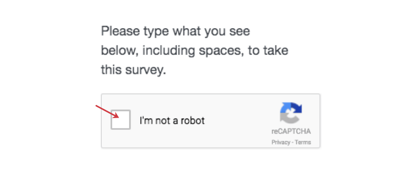The image size is (414, 191).
Task: Click the word "survey" in the question text
Action: click(144, 70)
